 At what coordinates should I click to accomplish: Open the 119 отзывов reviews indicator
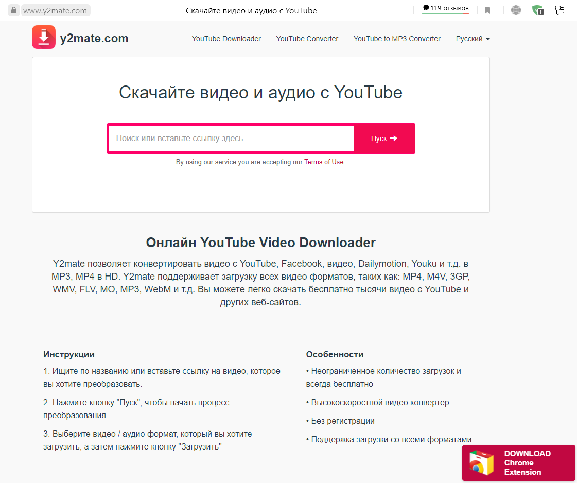point(446,9)
